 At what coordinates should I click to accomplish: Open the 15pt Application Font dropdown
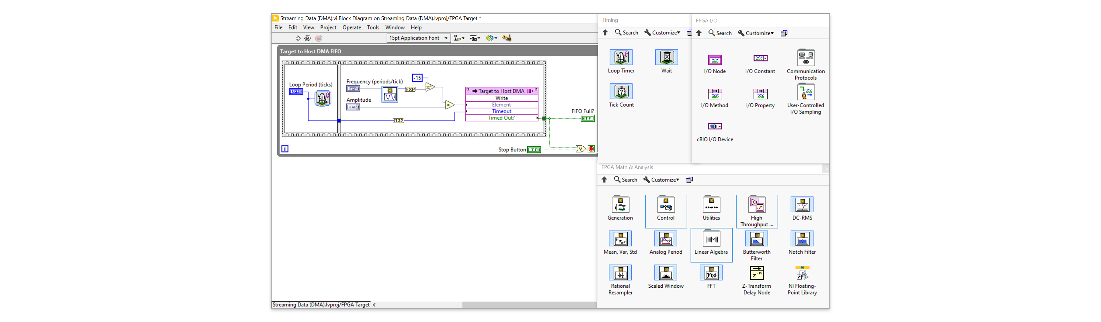(x=418, y=38)
